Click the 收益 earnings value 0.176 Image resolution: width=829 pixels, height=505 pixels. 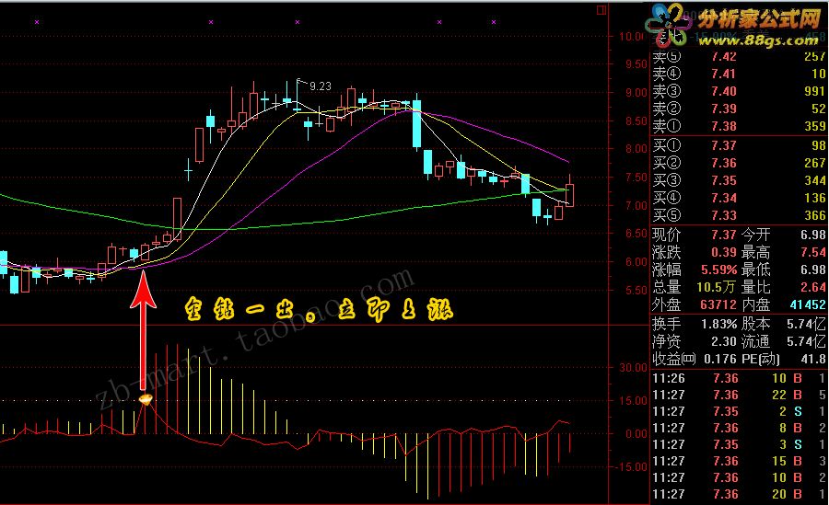click(x=720, y=360)
